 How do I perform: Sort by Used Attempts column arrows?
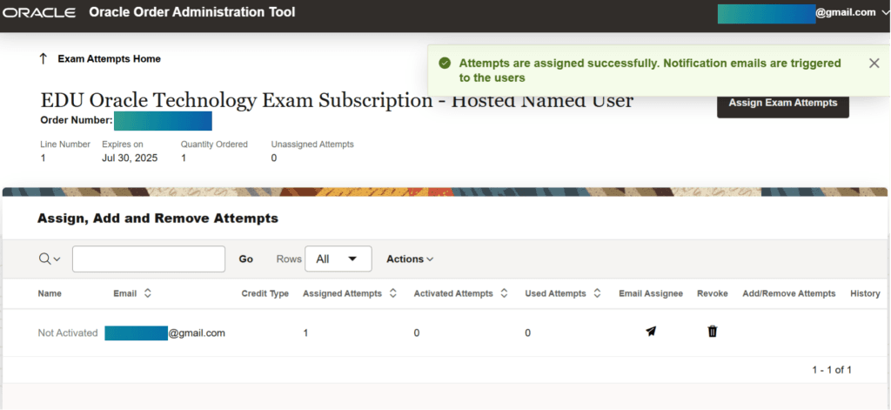pos(597,293)
